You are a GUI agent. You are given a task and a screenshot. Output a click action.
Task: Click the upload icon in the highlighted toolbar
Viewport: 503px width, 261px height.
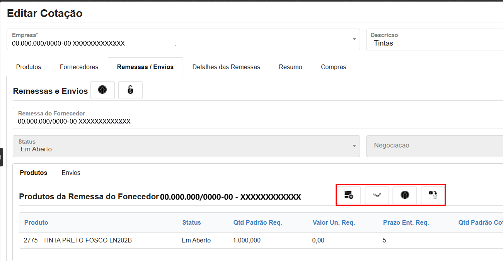pyautogui.click(x=405, y=195)
